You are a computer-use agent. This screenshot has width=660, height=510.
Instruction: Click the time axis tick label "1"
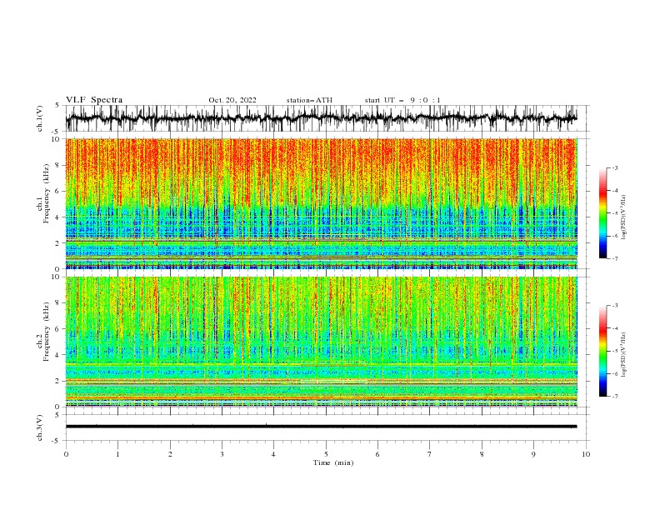click(x=117, y=454)
